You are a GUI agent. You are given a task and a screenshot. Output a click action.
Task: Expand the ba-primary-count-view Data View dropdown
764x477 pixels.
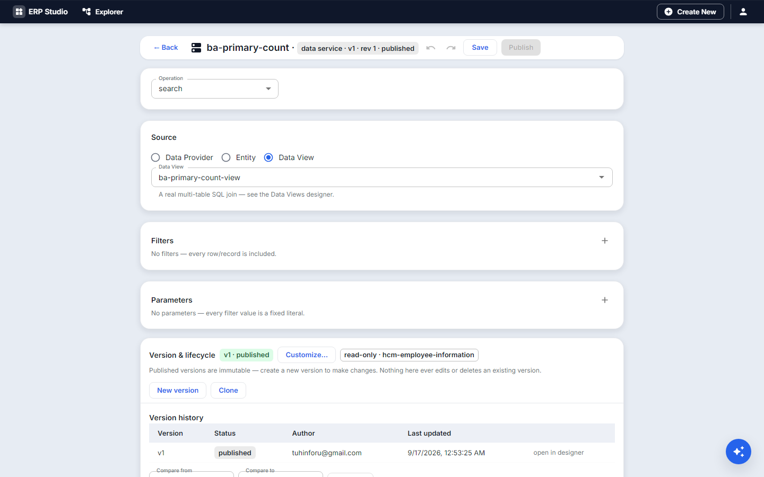click(382, 178)
